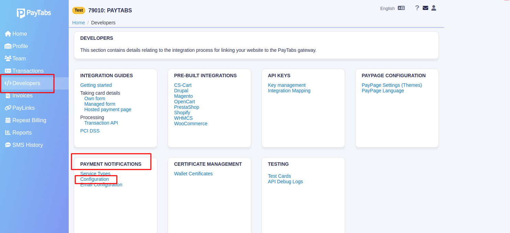Open Reports in the sidebar
This screenshot has height=233, width=510.
pos(22,132)
